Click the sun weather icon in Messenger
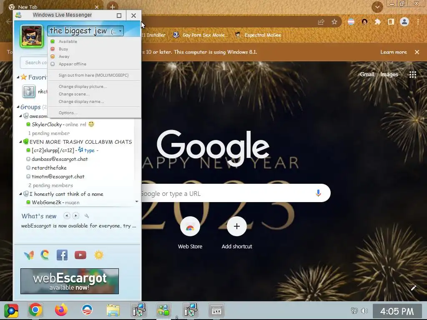Screen dimensions: 427x320 click(98, 255)
